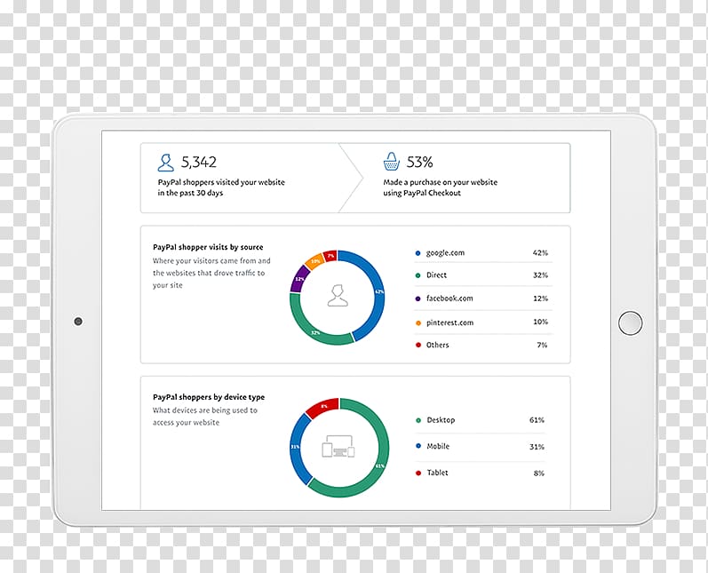Select the Tablet legend label

point(437,473)
